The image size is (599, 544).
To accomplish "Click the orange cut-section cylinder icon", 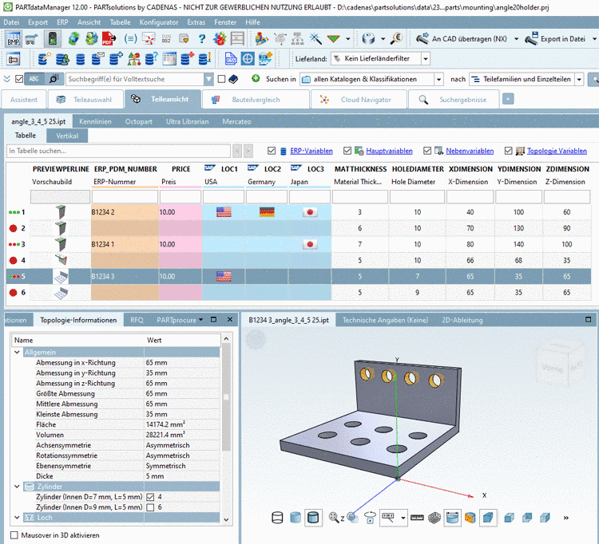I will 470,518.
